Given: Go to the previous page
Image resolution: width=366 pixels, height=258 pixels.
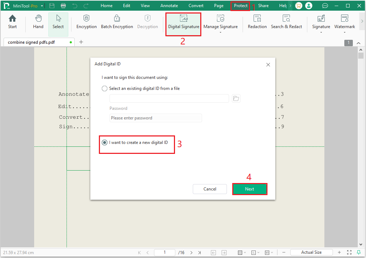Looking at the screenshot, I should (148, 252).
